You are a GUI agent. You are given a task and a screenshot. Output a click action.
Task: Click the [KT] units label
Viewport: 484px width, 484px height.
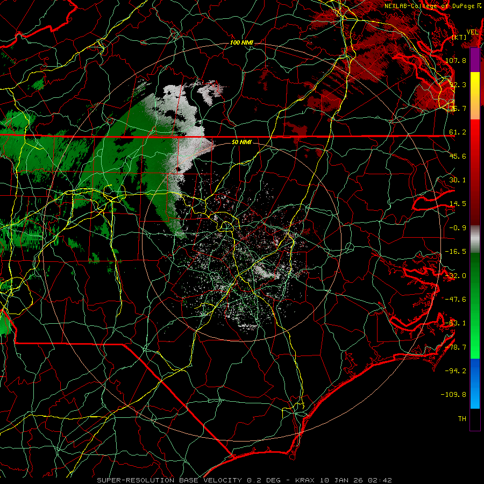pos(459,37)
